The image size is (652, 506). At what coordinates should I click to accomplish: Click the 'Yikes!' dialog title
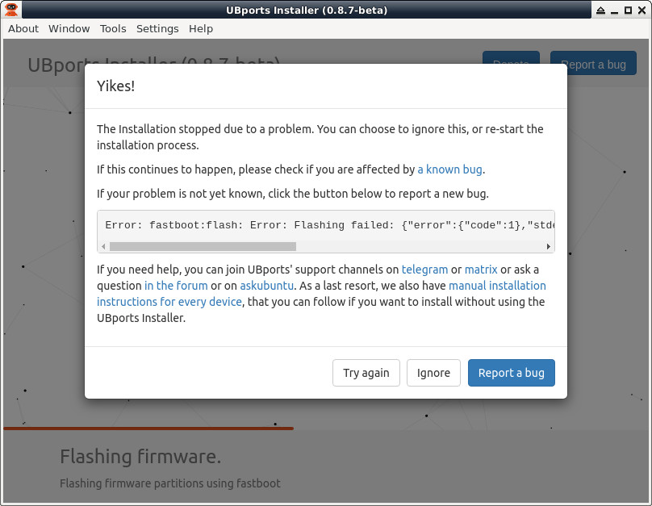pos(115,86)
